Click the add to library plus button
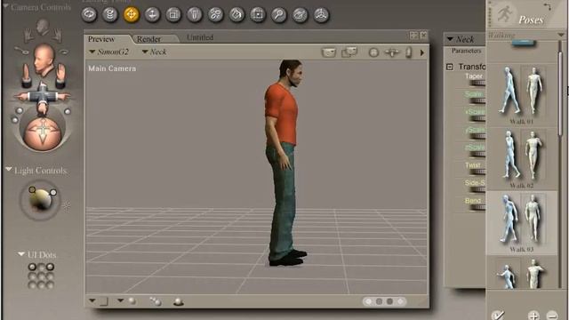569x320 pixels. (x=533, y=315)
